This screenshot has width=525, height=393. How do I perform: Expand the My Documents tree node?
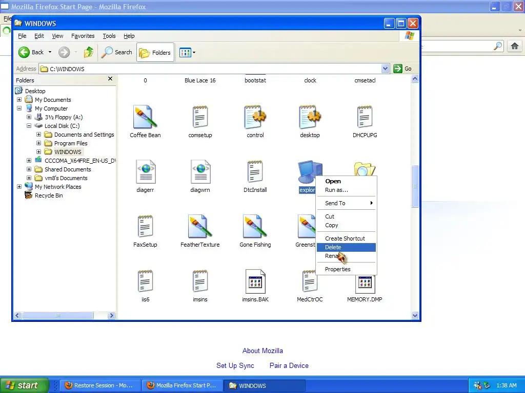click(x=19, y=100)
